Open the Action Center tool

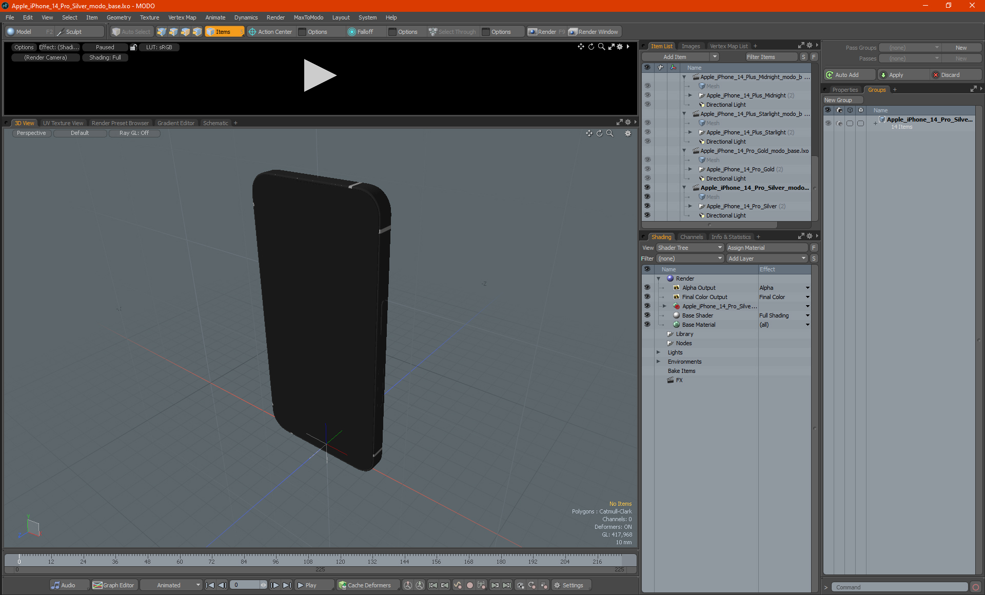click(x=270, y=32)
